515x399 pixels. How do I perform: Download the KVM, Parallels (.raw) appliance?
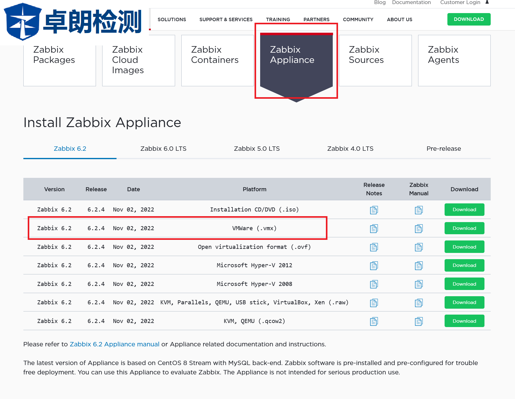coord(464,302)
